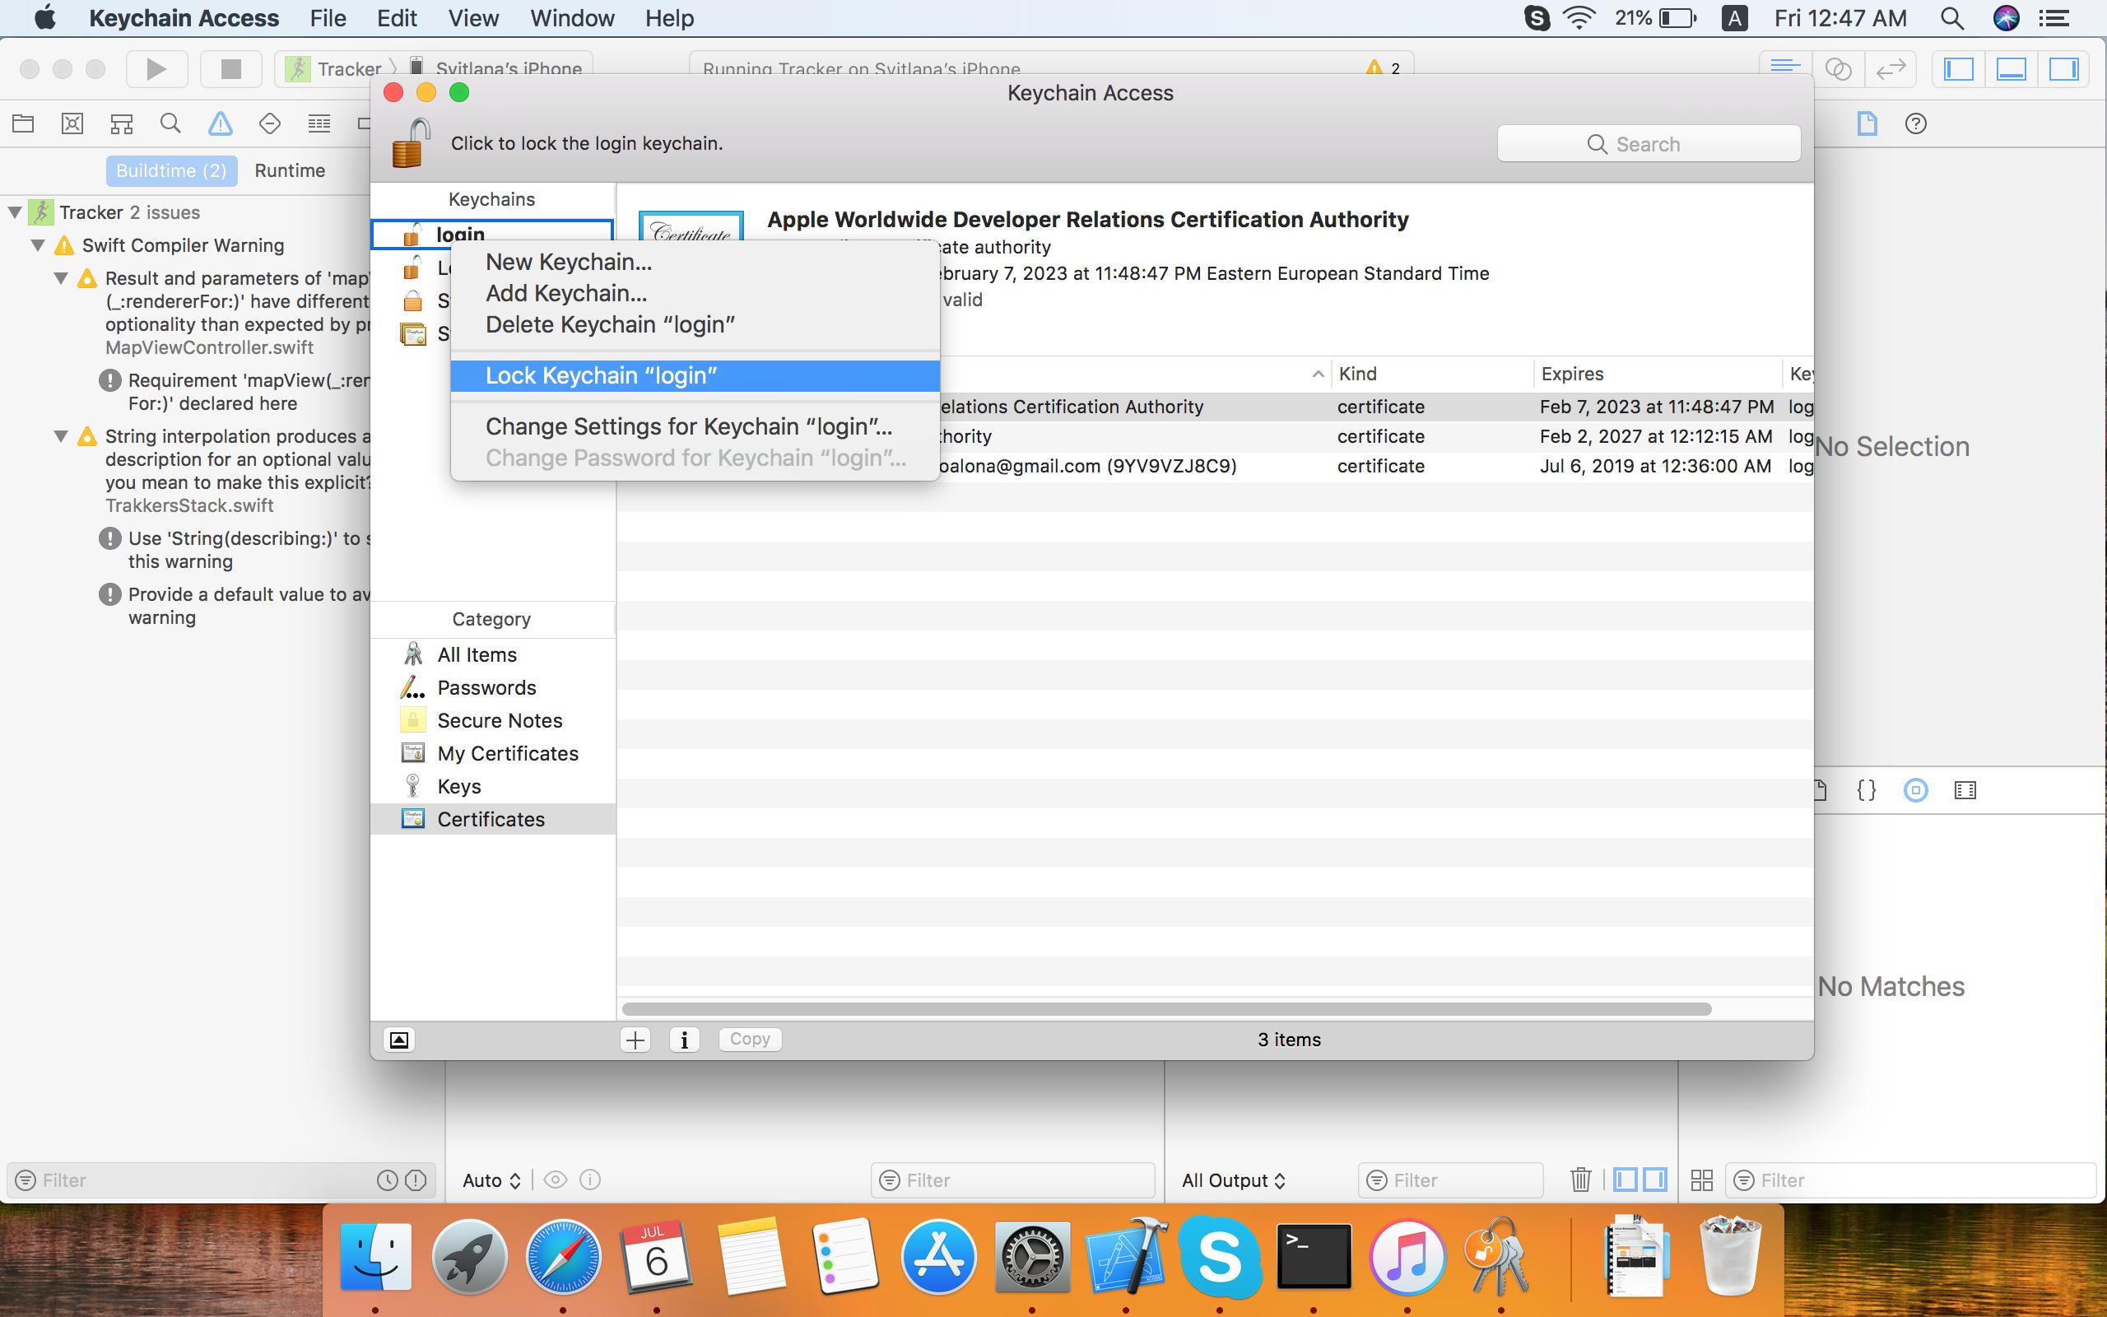
Task: Add a new keychain item with plus button
Action: (635, 1038)
